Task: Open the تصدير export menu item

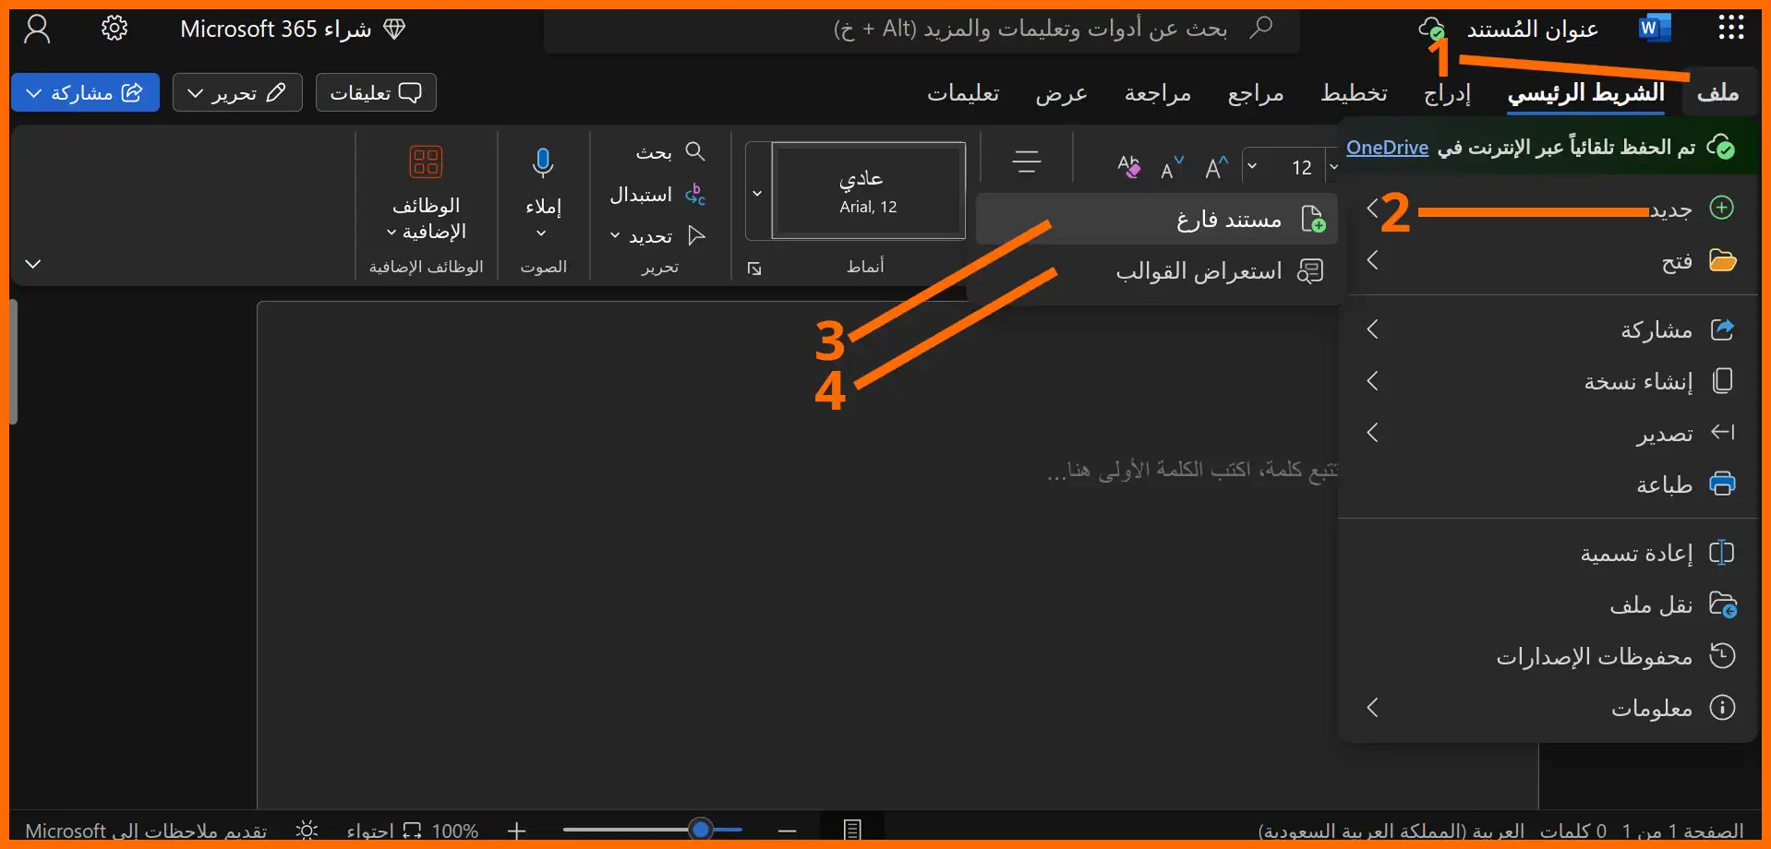Action: 1548,433
